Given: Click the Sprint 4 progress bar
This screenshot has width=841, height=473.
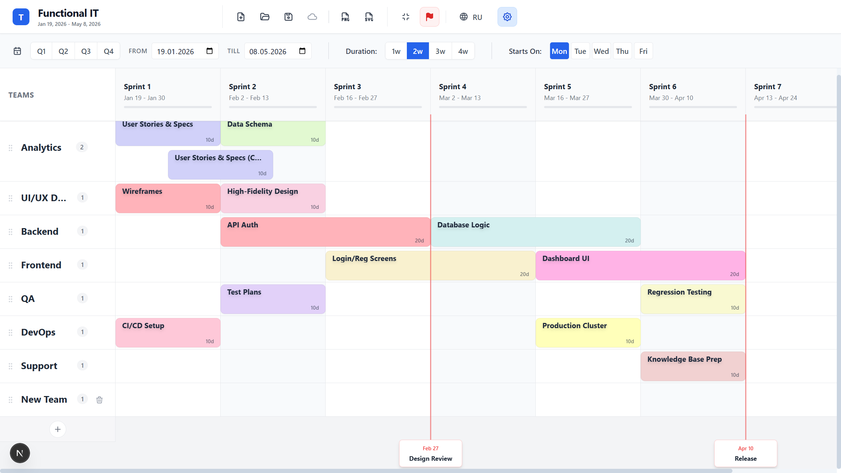Looking at the screenshot, I should tap(483, 107).
